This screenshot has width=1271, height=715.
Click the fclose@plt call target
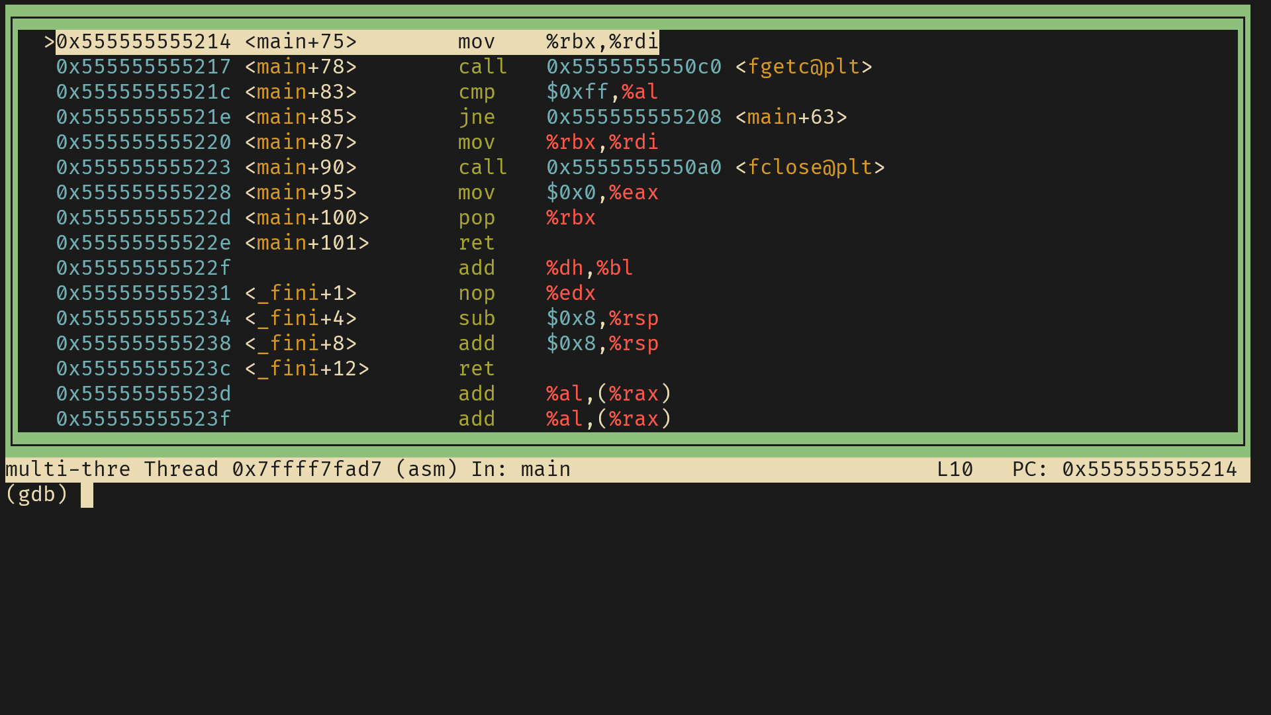coord(809,167)
